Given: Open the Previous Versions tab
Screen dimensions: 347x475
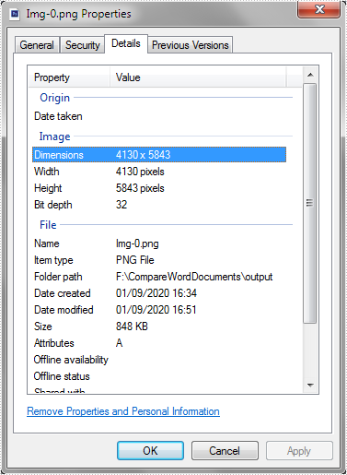Looking at the screenshot, I should [x=191, y=45].
